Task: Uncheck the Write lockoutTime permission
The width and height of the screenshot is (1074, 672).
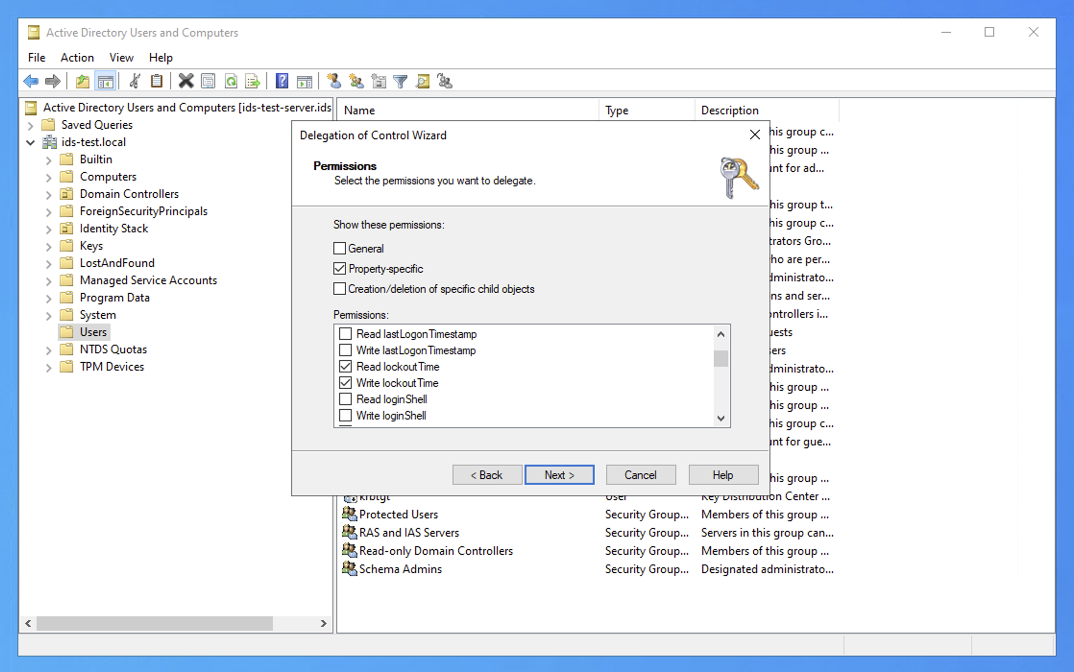Action: click(345, 383)
